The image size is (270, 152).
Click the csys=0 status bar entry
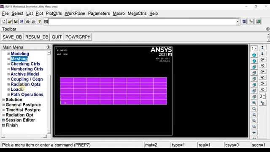237,145
